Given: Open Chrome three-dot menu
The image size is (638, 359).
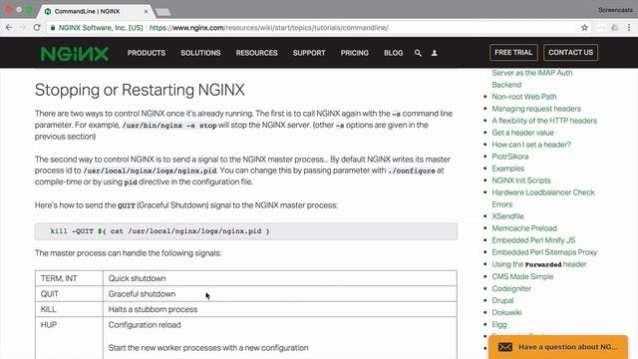Looking at the screenshot, I should click(629, 28).
